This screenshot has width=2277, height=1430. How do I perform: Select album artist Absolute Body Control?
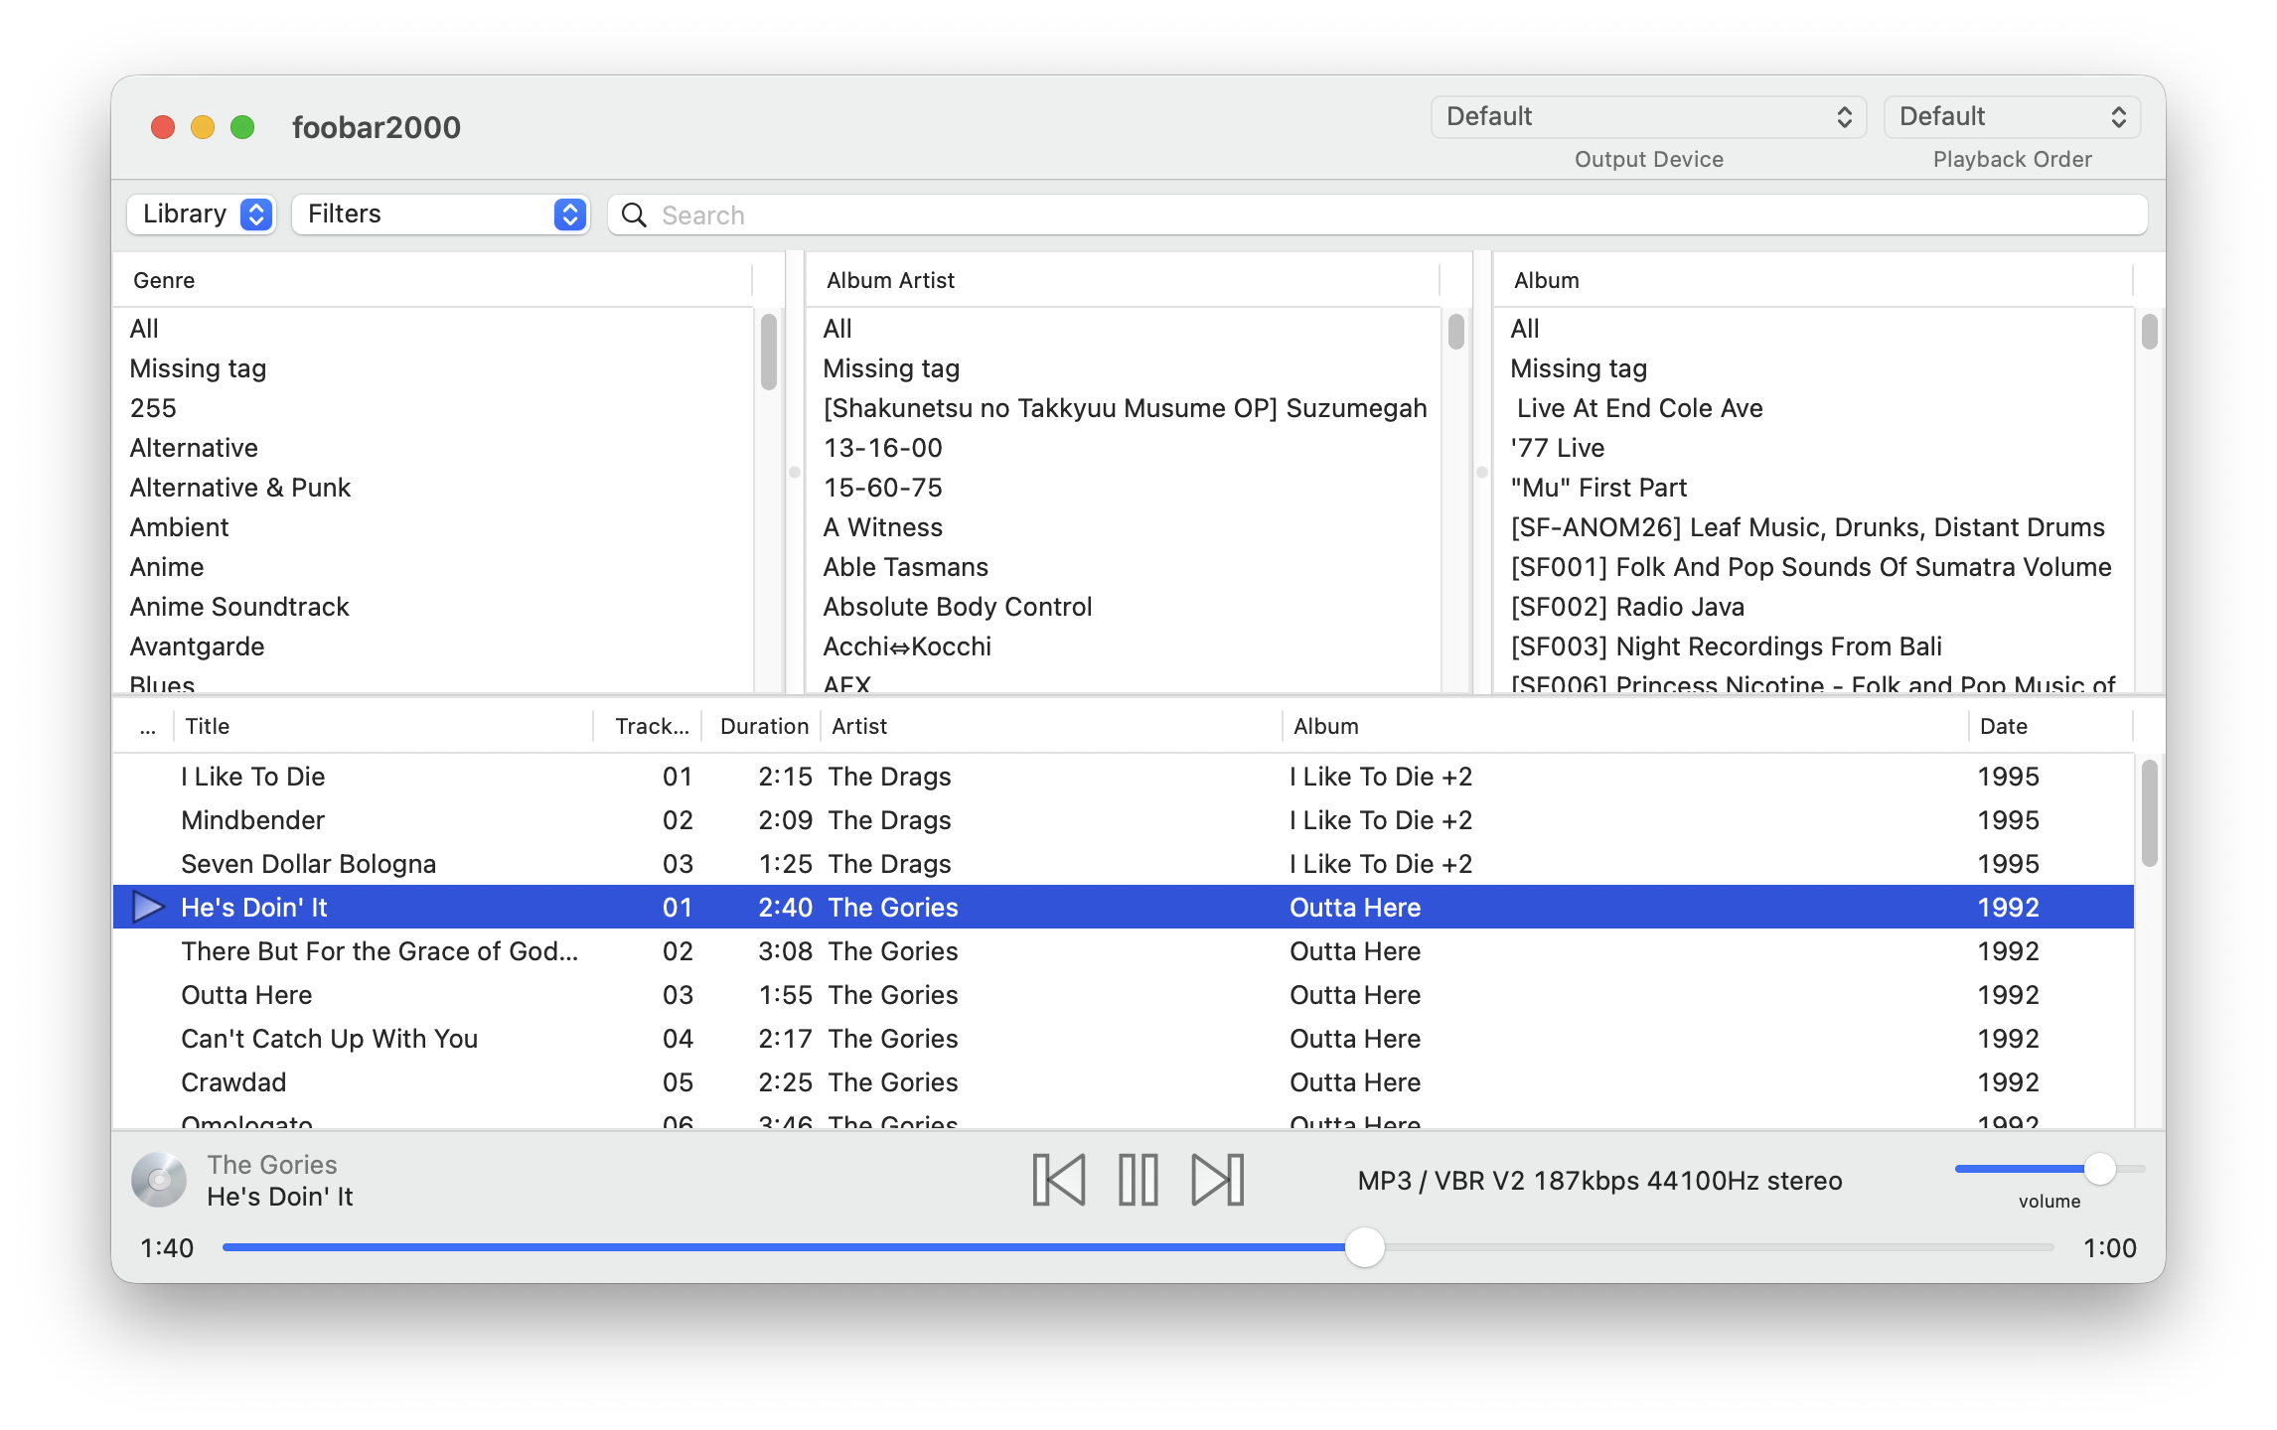tap(1124, 607)
